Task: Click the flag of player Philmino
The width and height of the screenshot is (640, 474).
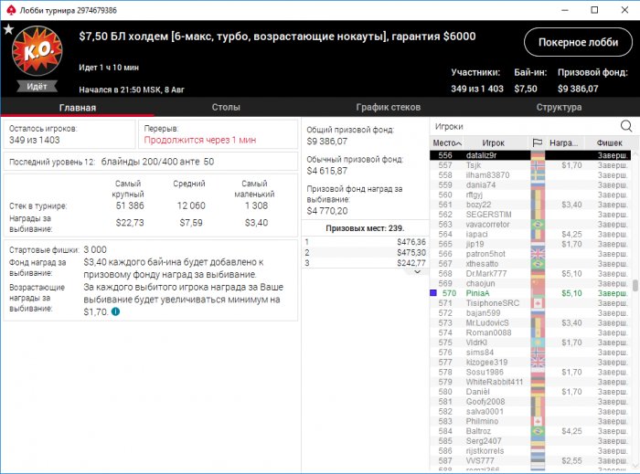Action: 538,421
